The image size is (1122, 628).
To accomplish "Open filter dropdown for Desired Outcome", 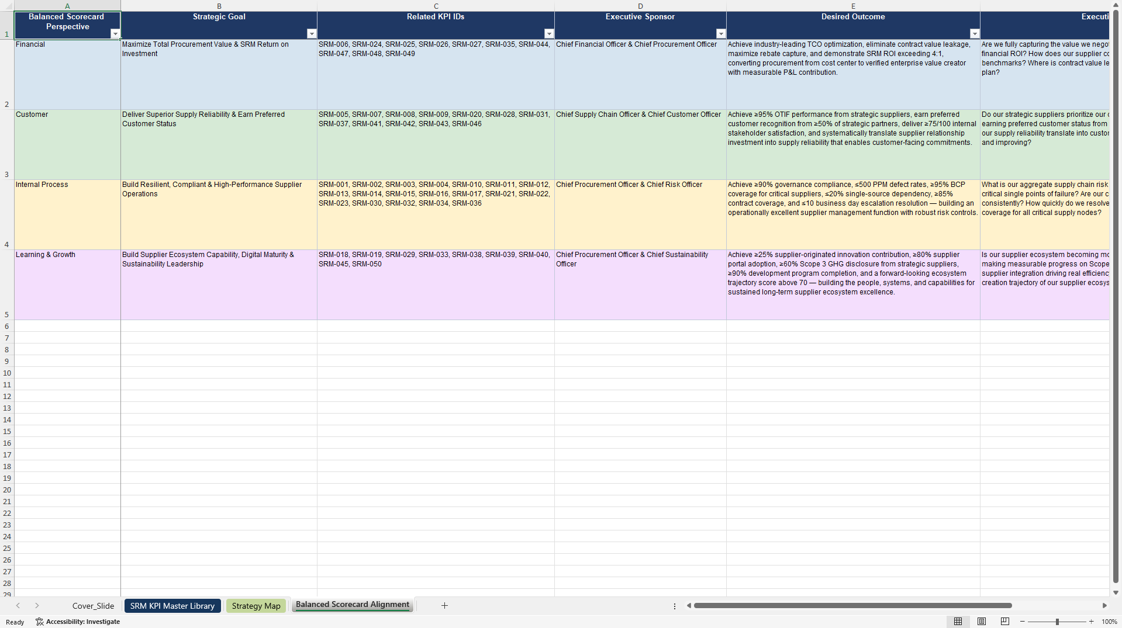I will point(975,34).
